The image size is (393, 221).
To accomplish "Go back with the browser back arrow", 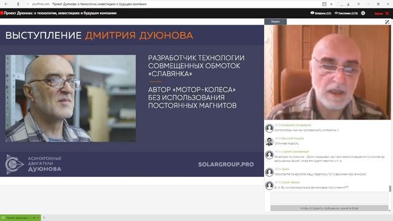I will point(6,4).
